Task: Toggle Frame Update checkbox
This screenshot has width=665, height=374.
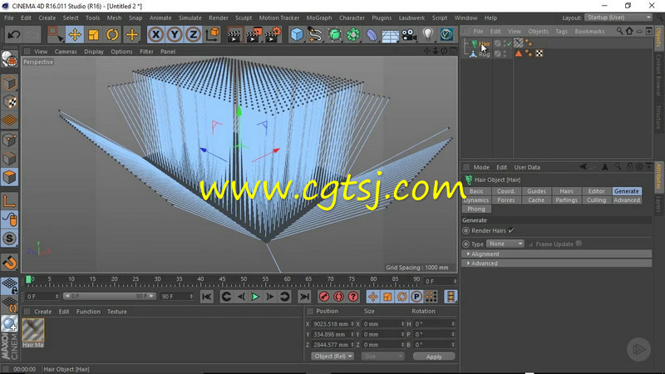Action: tap(579, 244)
